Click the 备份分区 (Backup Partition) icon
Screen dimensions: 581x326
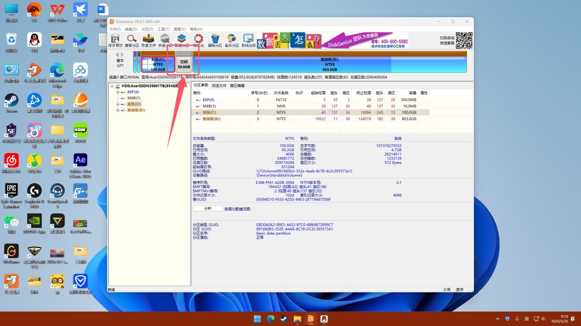click(x=231, y=41)
